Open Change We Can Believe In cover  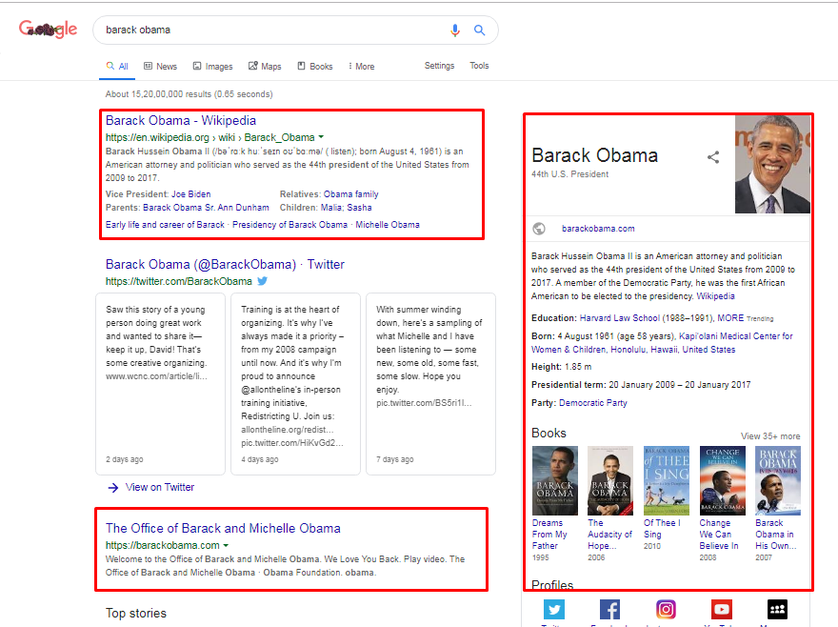(723, 480)
